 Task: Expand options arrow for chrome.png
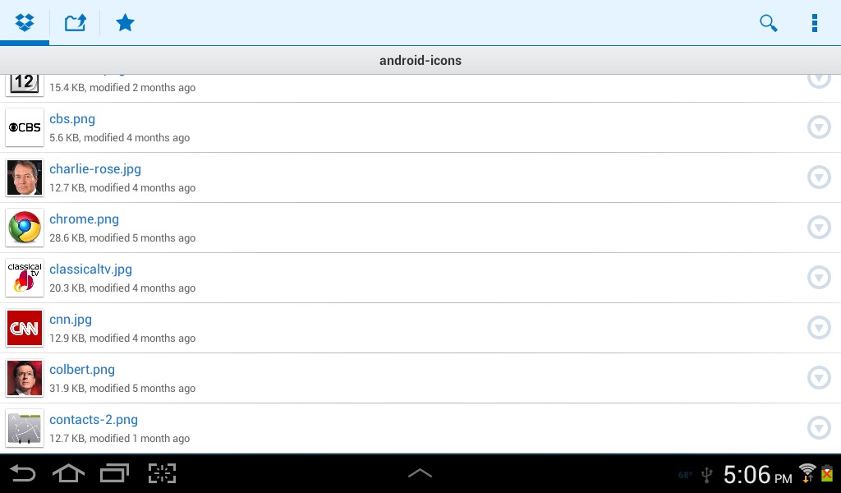(819, 228)
